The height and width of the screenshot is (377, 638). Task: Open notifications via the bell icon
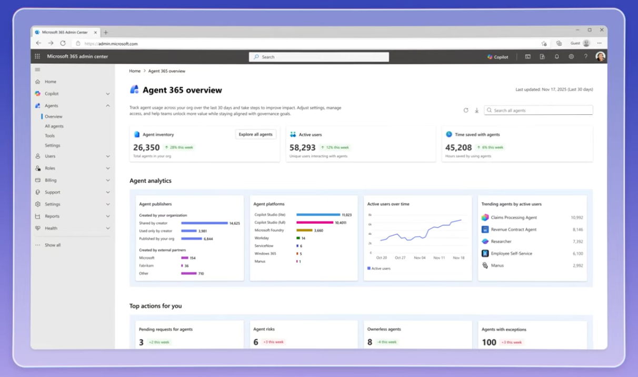[x=556, y=56]
